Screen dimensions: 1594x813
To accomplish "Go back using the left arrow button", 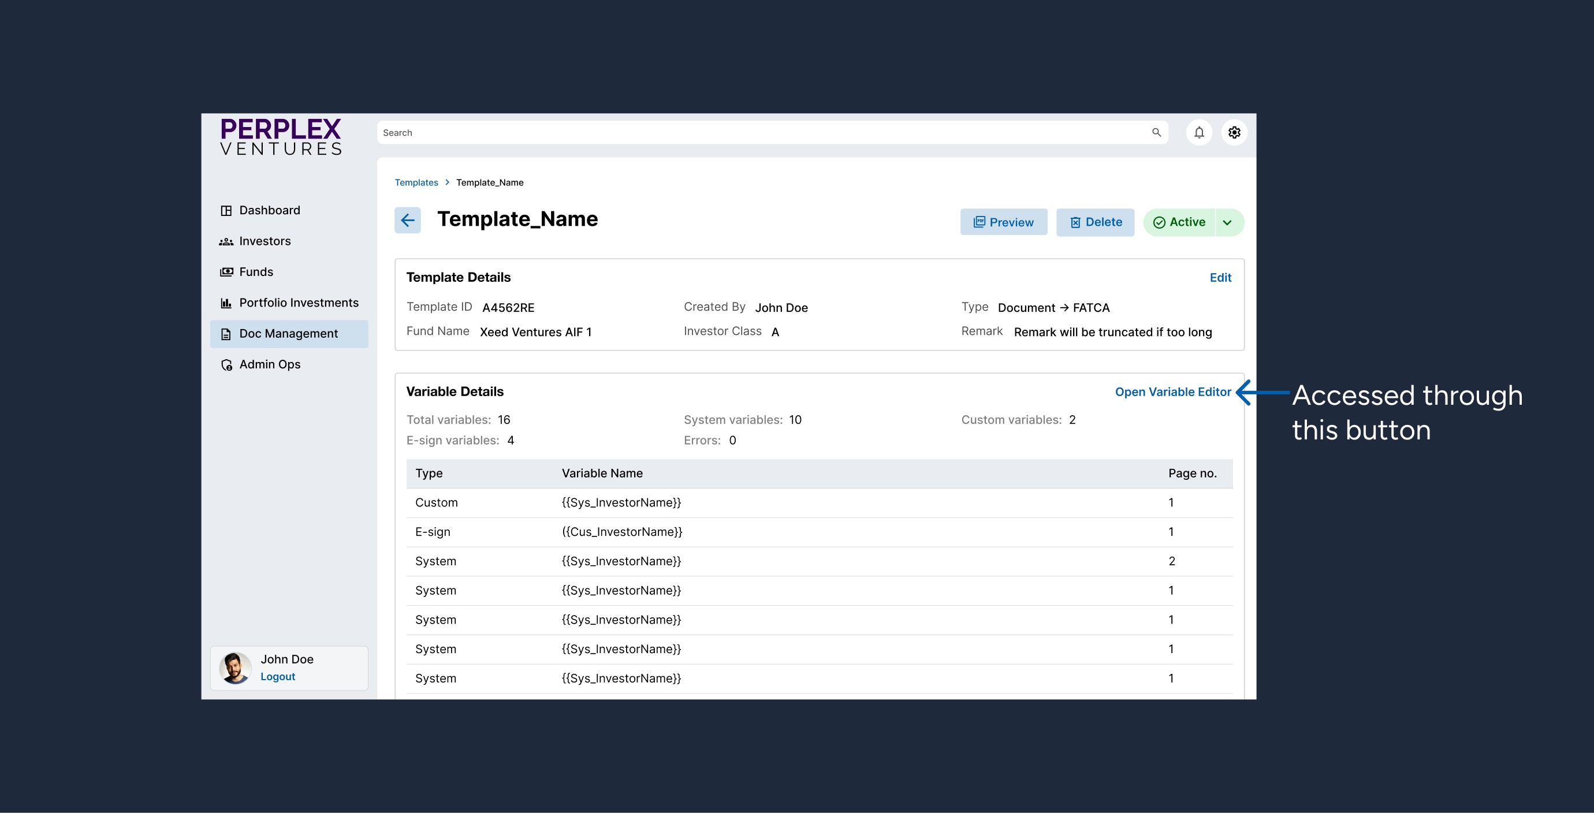I will (407, 220).
